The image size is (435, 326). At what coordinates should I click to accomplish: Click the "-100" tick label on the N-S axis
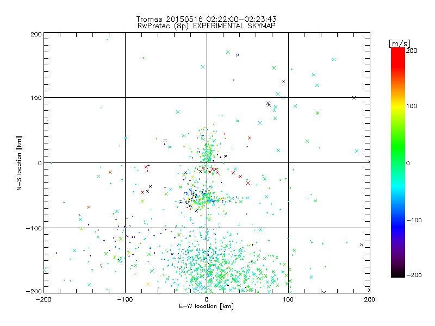click(34, 228)
